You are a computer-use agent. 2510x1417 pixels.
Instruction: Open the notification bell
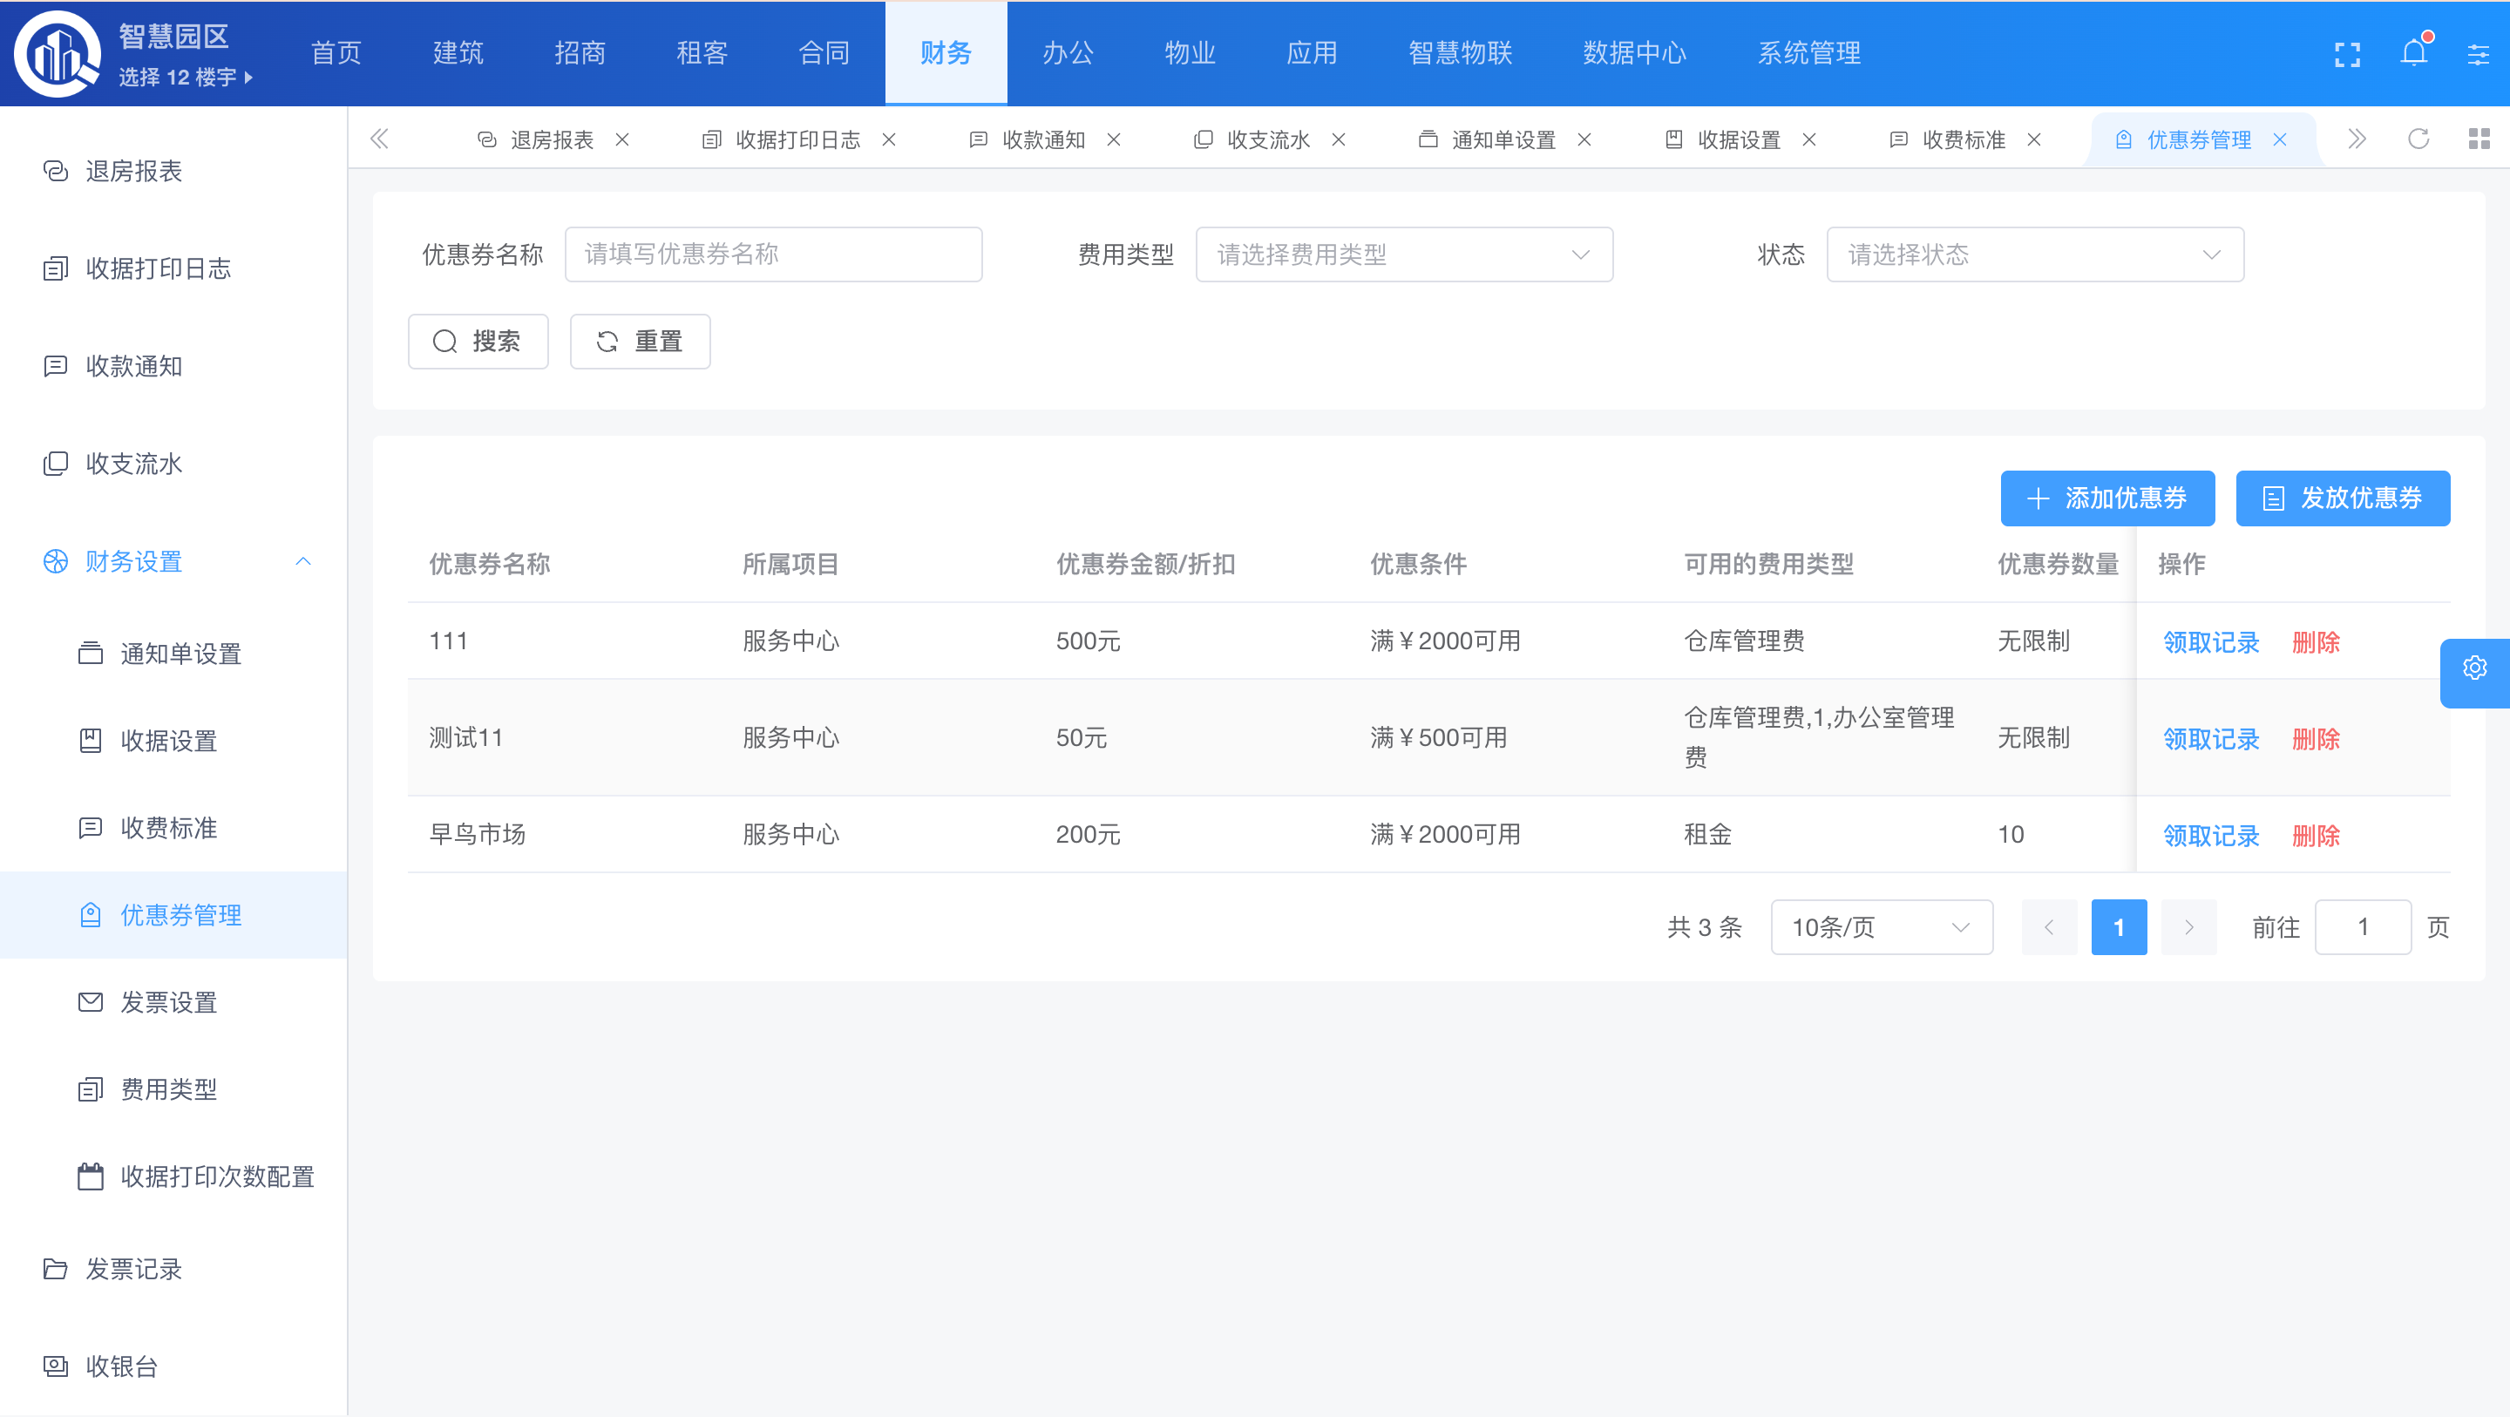click(2413, 52)
